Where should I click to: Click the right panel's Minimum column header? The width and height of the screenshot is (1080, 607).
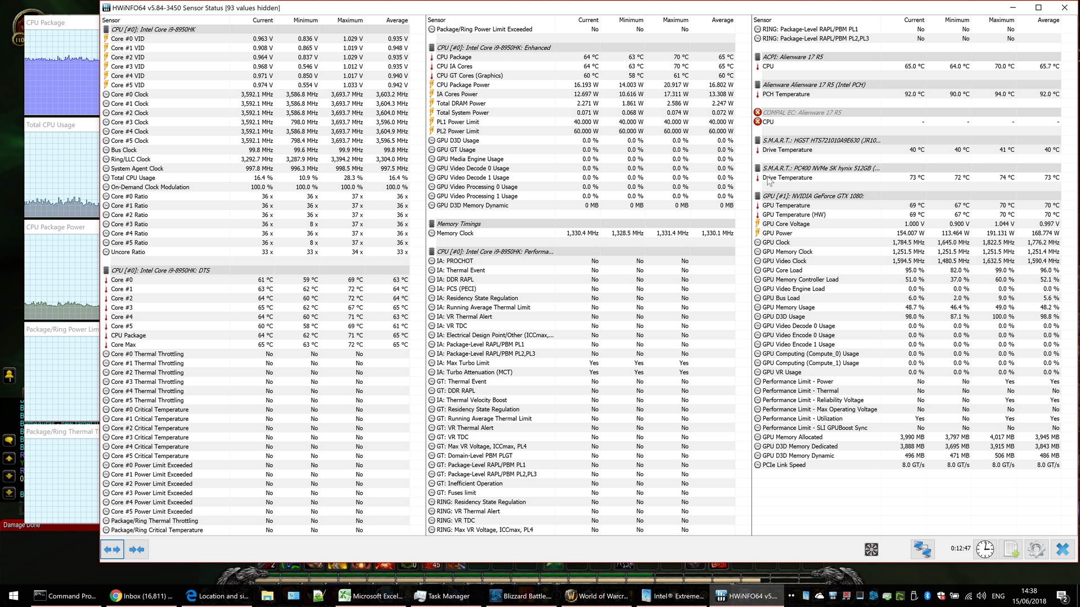coord(957,20)
